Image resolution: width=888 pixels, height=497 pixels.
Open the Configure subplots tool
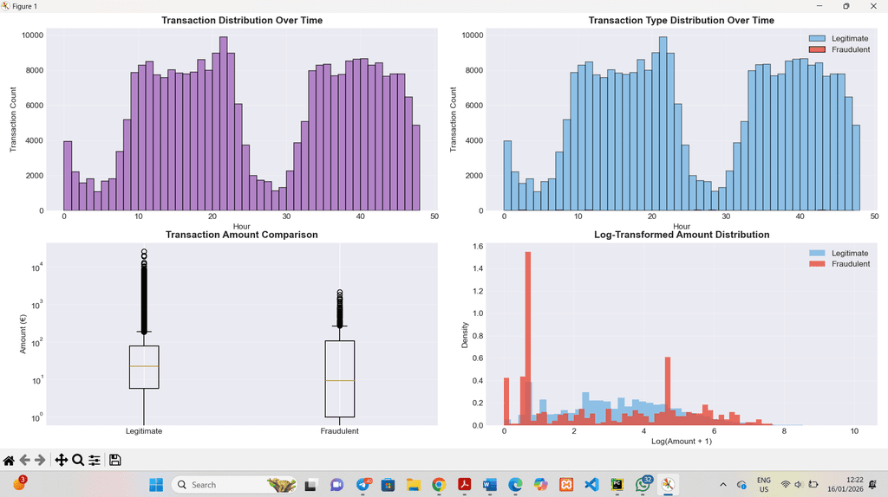tap(95, 461)
